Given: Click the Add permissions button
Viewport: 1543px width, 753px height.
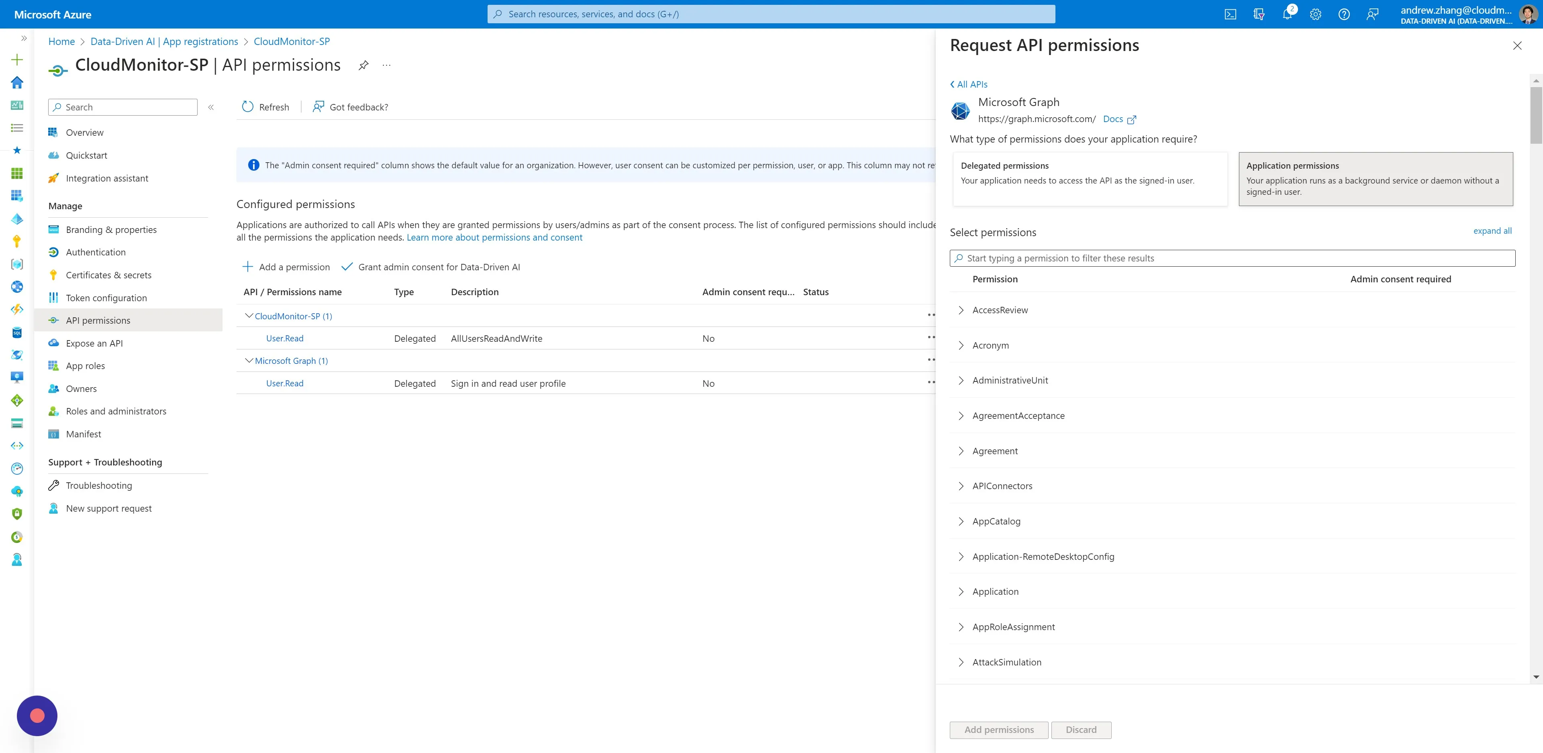Looking at the screenshot, I should pyautogui.click(x=999, y=730).
